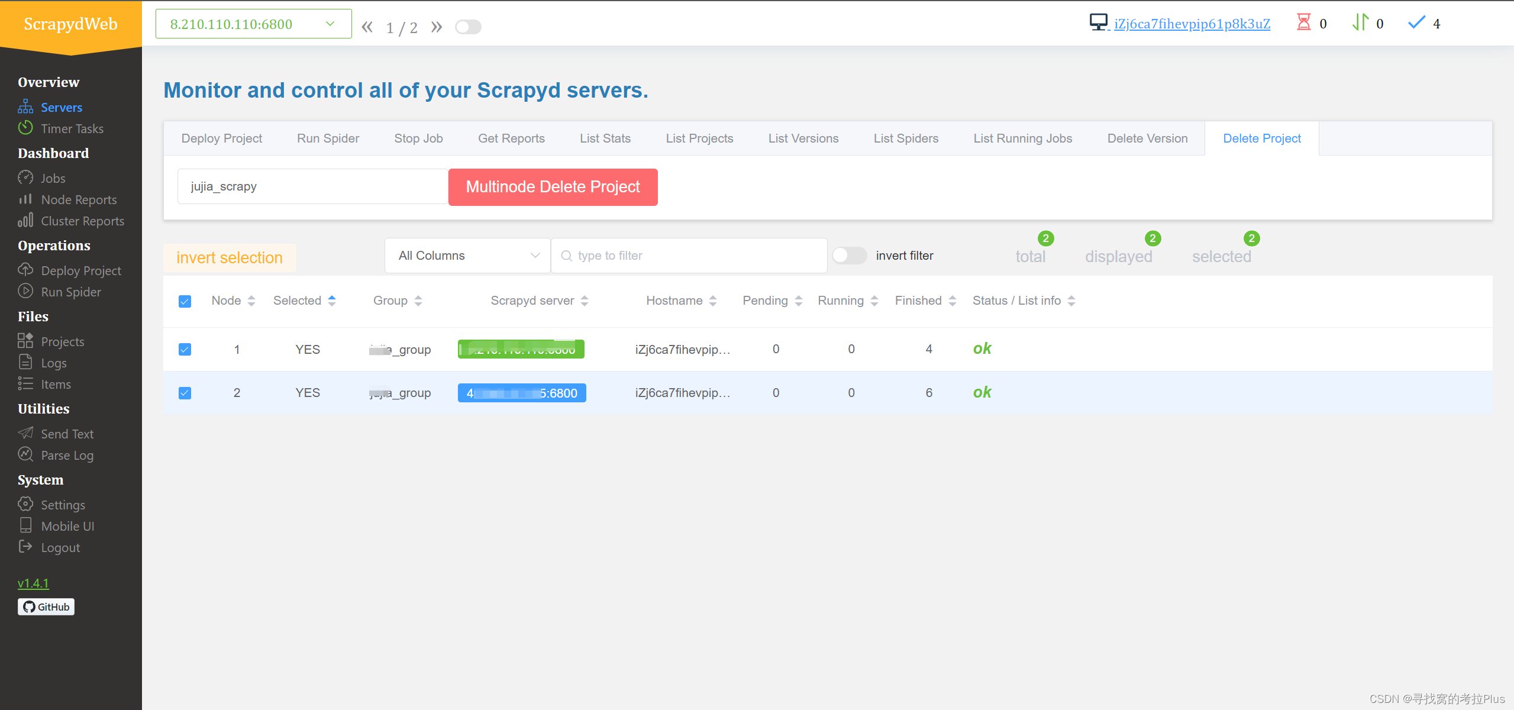Switch to the List Spiders tab
1514x710 pixels.
(905, 138)
